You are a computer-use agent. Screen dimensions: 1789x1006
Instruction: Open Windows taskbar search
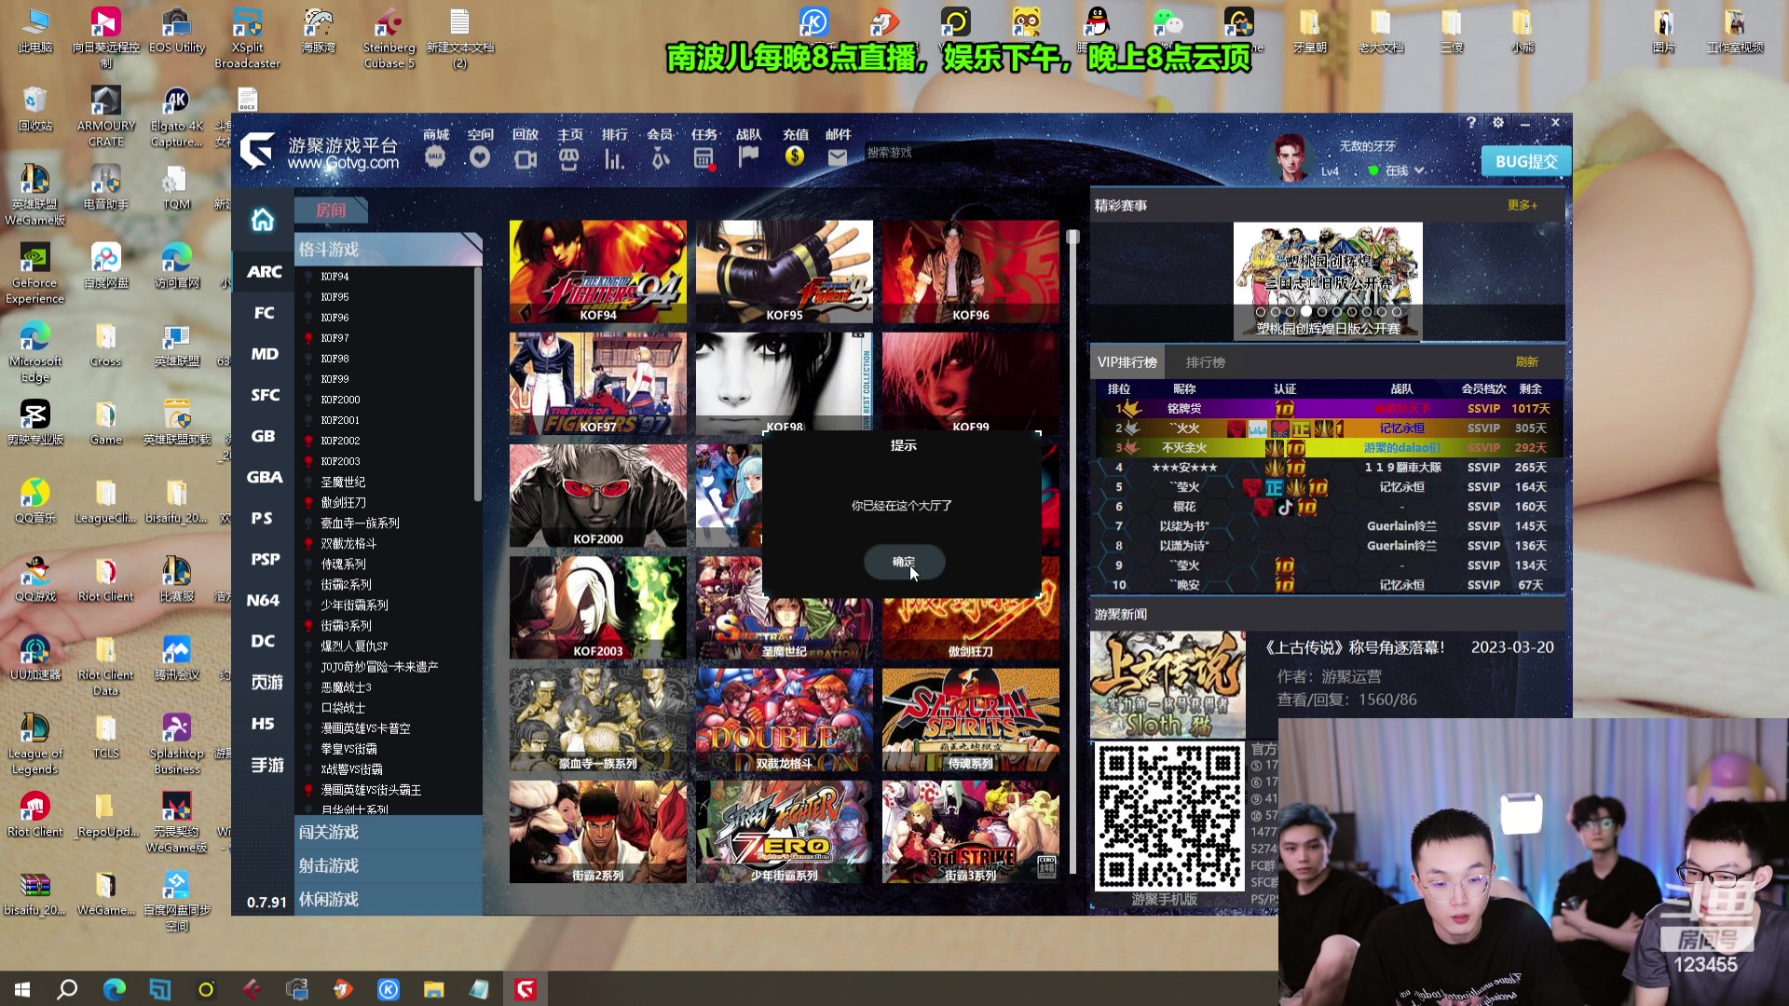pos(67,989)
